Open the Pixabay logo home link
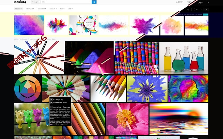Screen dimensions: 223x139 (x=20, y=2)
